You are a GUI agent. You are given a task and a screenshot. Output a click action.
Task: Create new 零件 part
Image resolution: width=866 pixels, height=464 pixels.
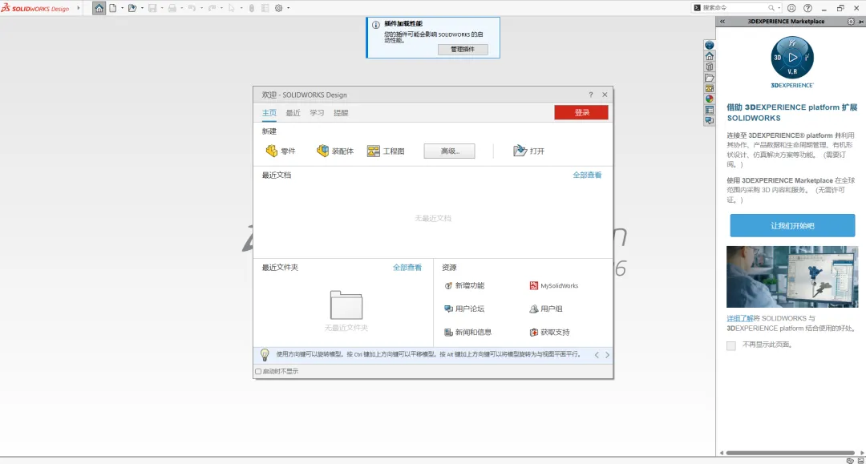pyautogui.click(x=281, y=151)
